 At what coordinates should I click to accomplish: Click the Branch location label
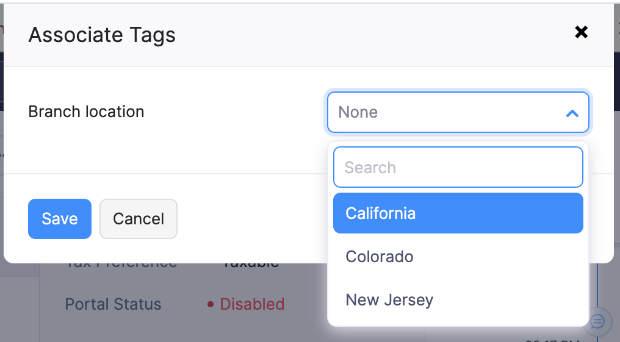tap(86, 112)
